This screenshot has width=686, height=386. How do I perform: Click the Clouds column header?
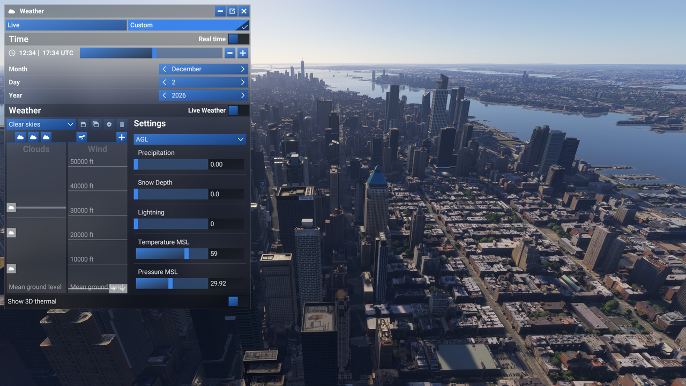point(36,149)
